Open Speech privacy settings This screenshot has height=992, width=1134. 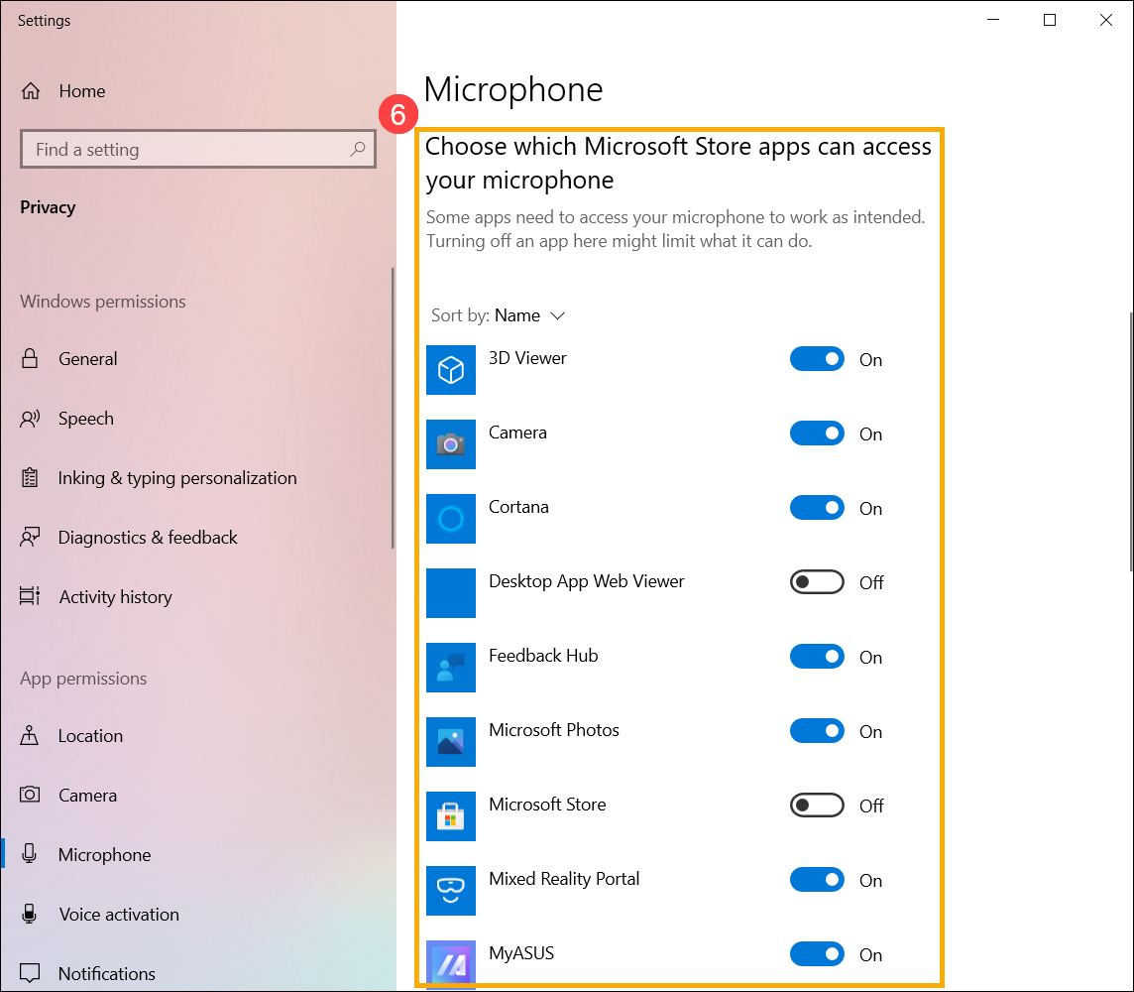tap(86, 419)
